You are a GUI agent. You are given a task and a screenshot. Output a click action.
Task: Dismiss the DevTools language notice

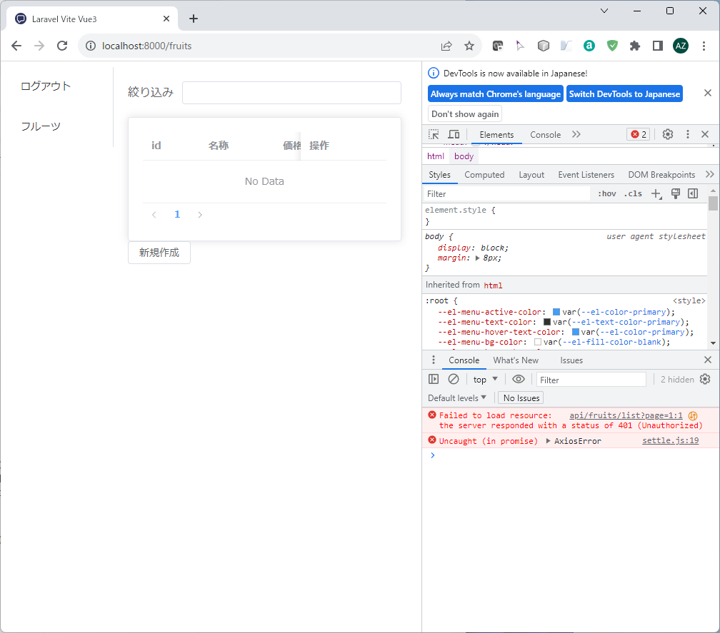click(x=708, y=93)
